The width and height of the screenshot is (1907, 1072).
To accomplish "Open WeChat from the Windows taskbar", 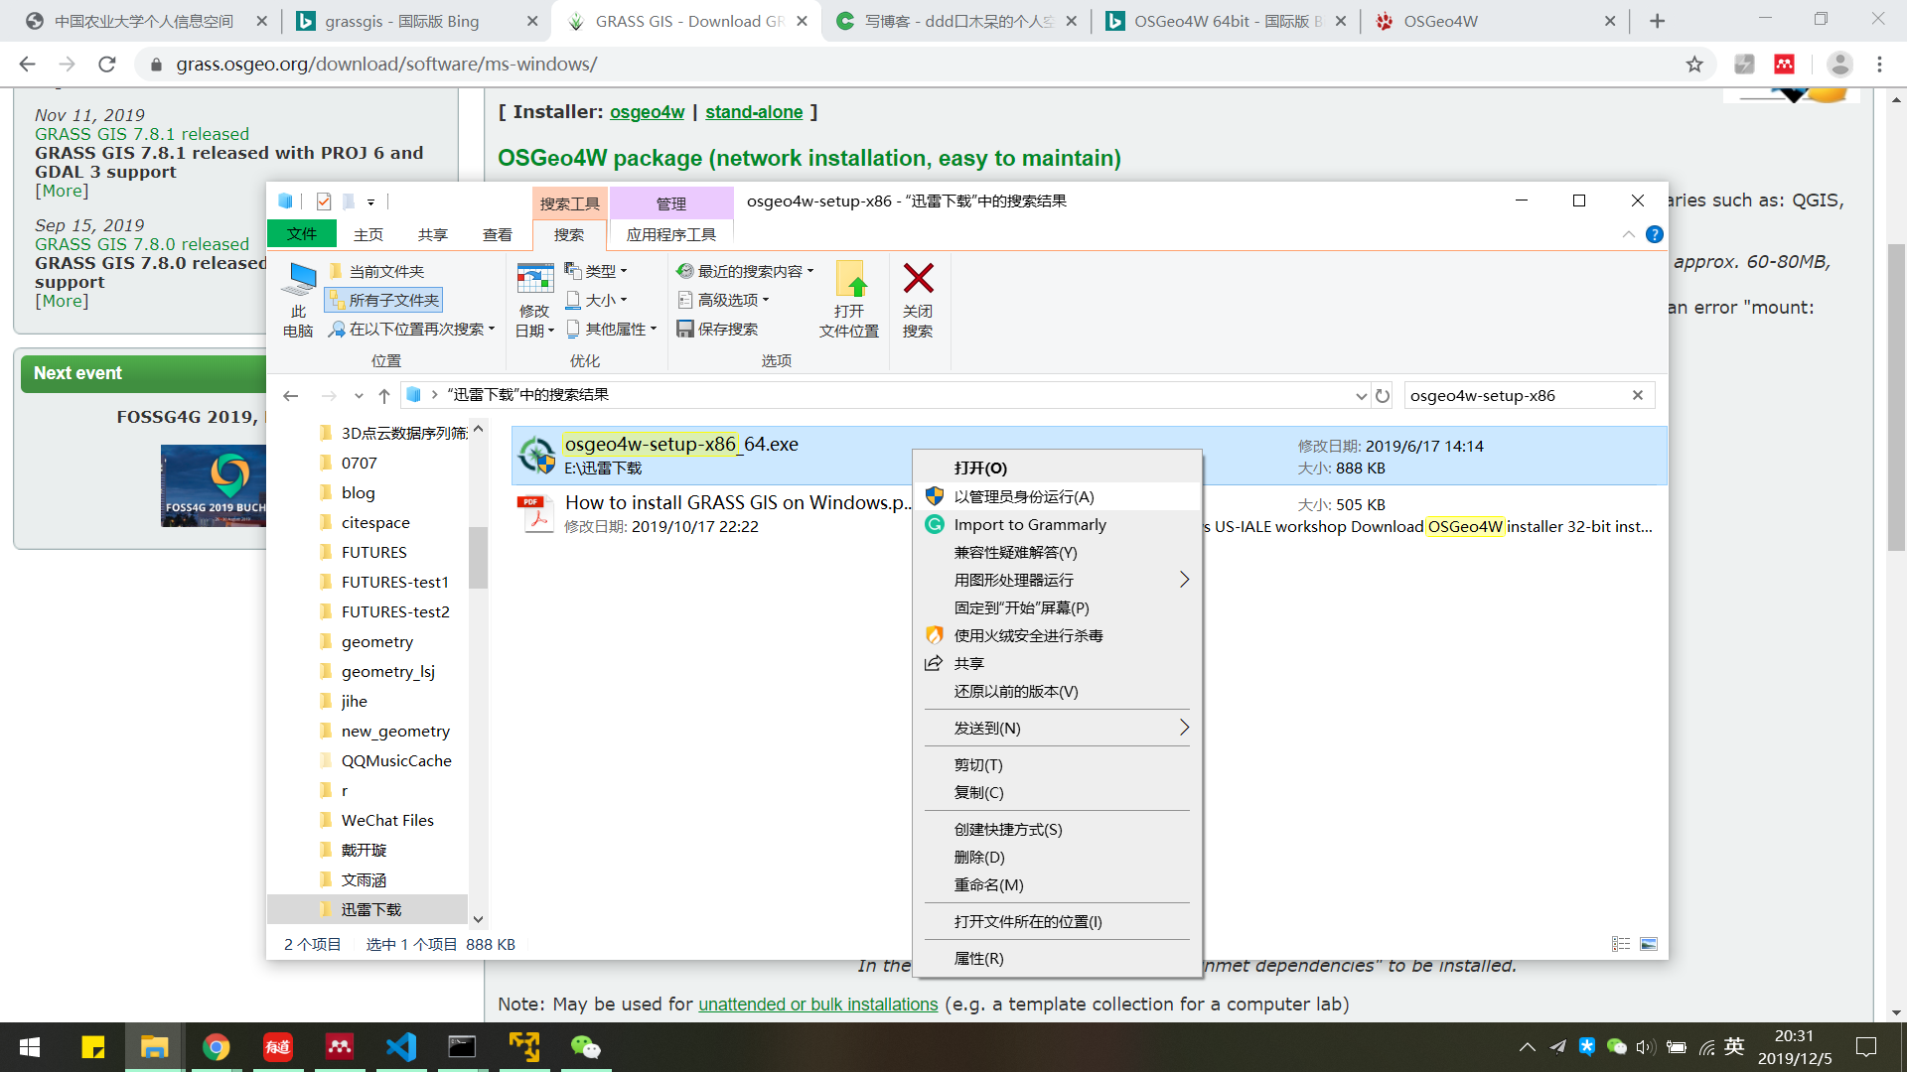I will point(585,1047).
